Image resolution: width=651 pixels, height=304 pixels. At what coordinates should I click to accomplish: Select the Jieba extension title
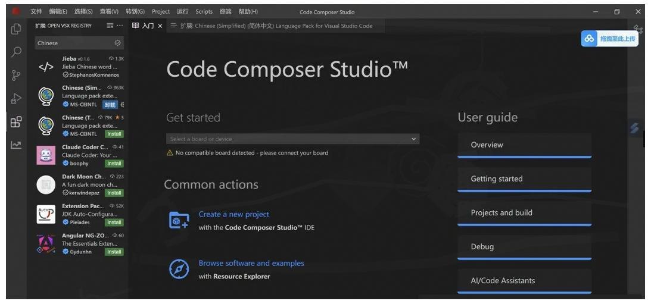tap(69, 59)
